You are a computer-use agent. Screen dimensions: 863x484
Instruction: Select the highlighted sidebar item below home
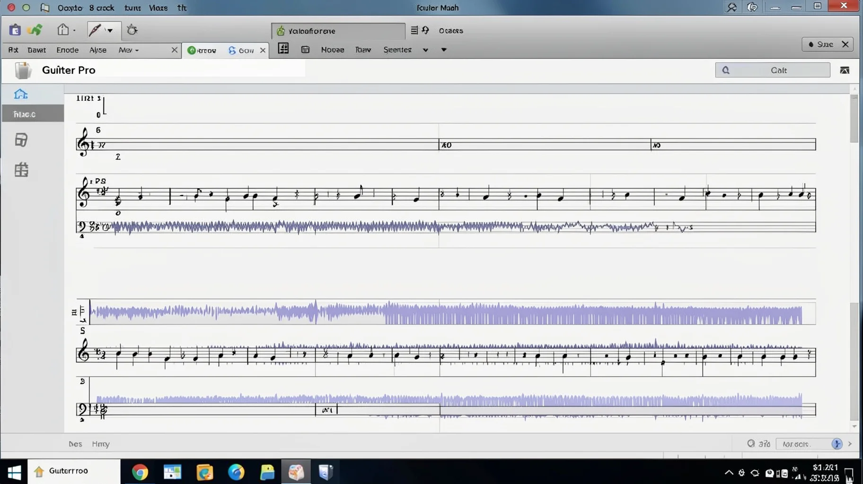[33, 114]
